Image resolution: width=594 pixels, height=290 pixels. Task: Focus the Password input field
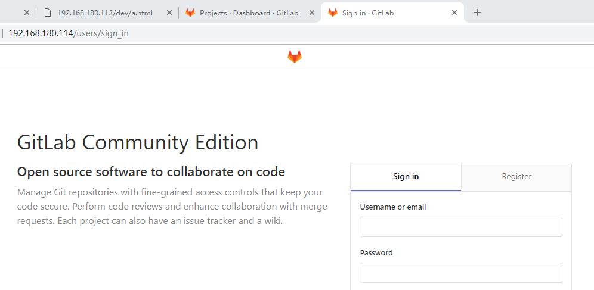tap(460, 273)
